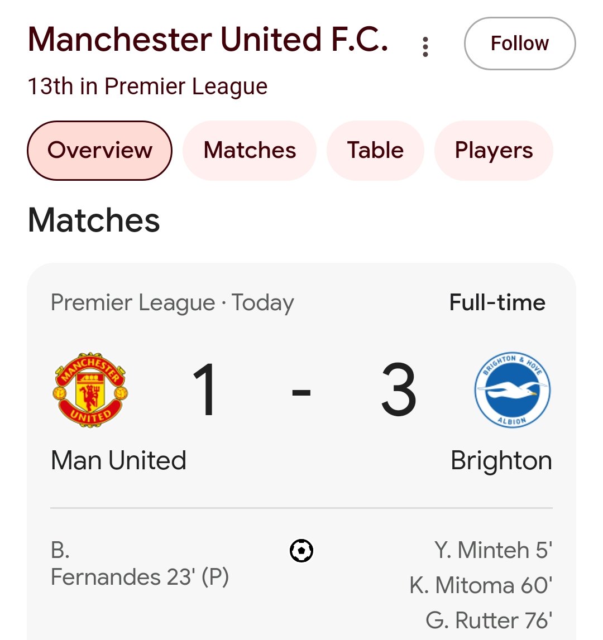This screenshot has width=603, height=640.
Task: Click the Full-time match status
Action: click(497, 302)
